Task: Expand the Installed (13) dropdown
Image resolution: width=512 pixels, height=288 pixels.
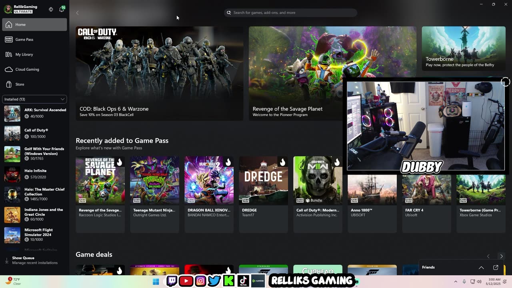Action: (x=34, y=99)
